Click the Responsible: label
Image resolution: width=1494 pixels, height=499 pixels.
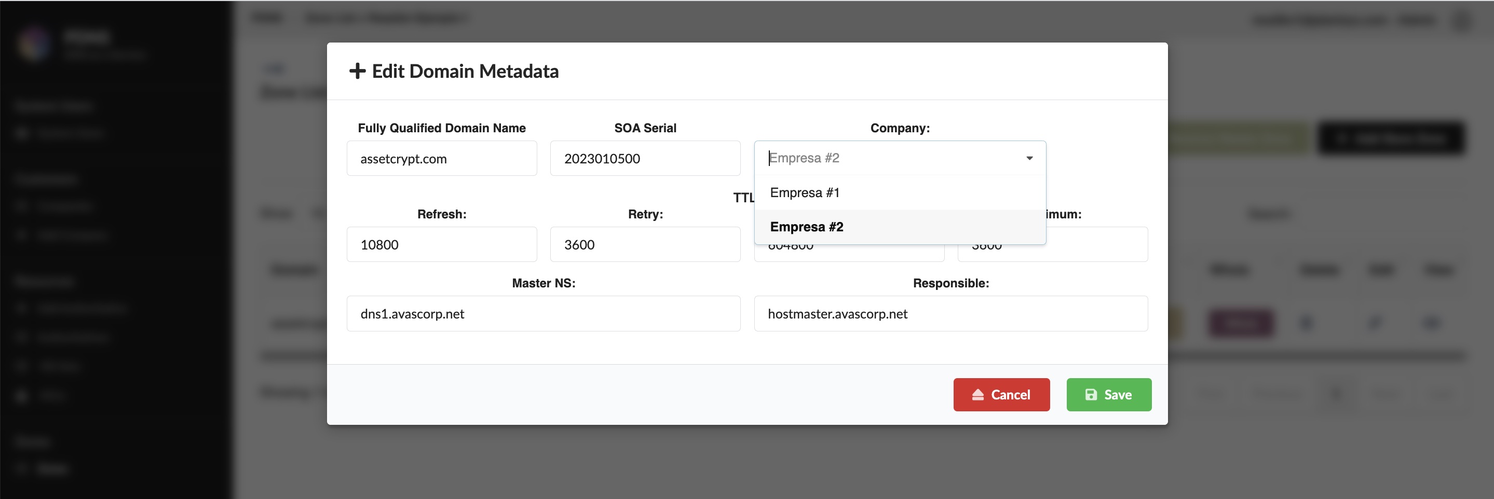tap(950, 283)
